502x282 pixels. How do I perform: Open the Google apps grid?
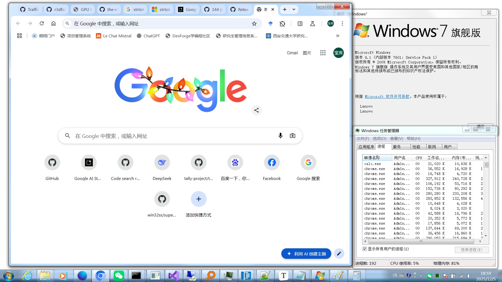click(x=323, y=53)
